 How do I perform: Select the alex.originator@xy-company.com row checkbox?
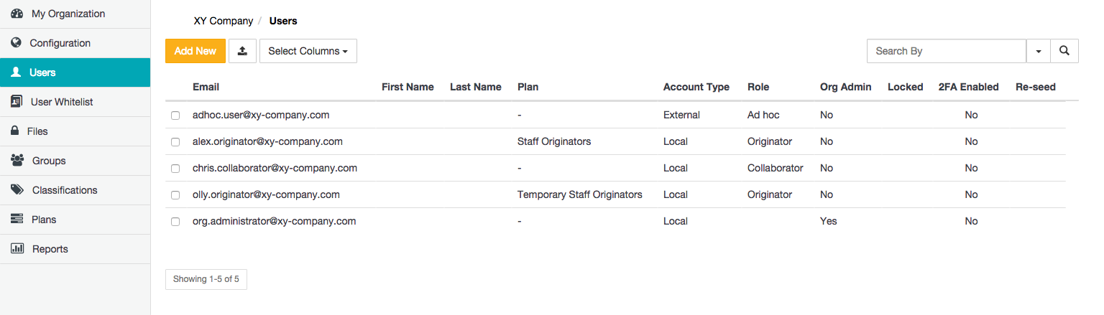coord(175,142)
